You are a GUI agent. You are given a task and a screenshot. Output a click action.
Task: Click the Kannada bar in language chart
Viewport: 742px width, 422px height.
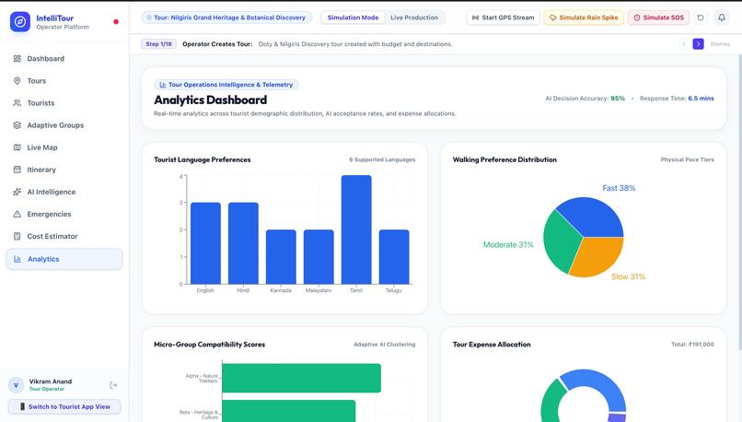point(281,257)
